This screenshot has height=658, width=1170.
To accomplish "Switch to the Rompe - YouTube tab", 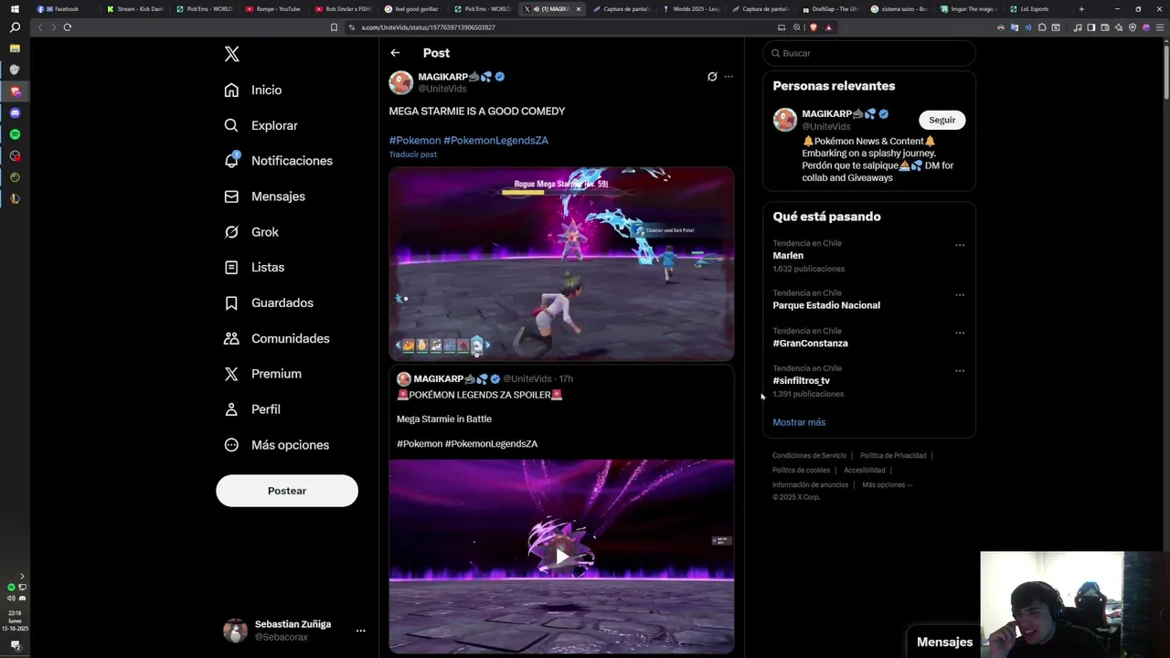I will (273, 9).
